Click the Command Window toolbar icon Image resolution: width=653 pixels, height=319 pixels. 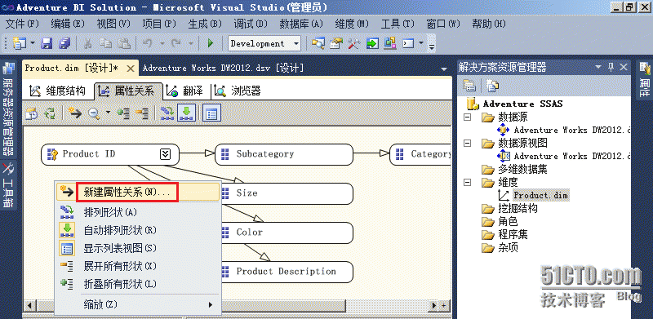click(407, 43)
